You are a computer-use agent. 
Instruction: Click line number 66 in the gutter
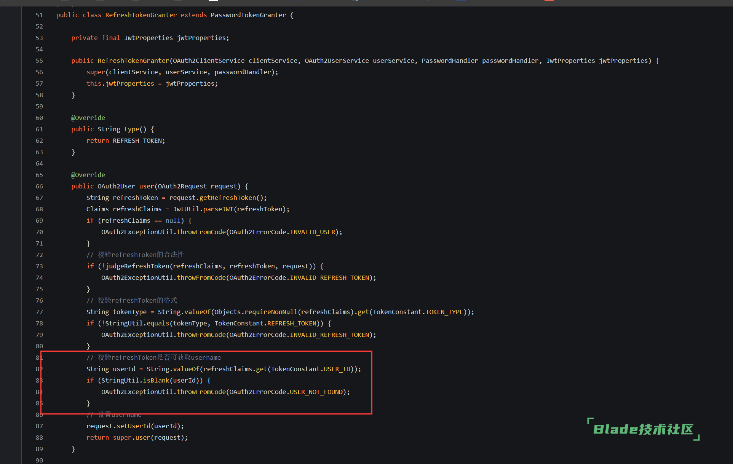point(39,187)
